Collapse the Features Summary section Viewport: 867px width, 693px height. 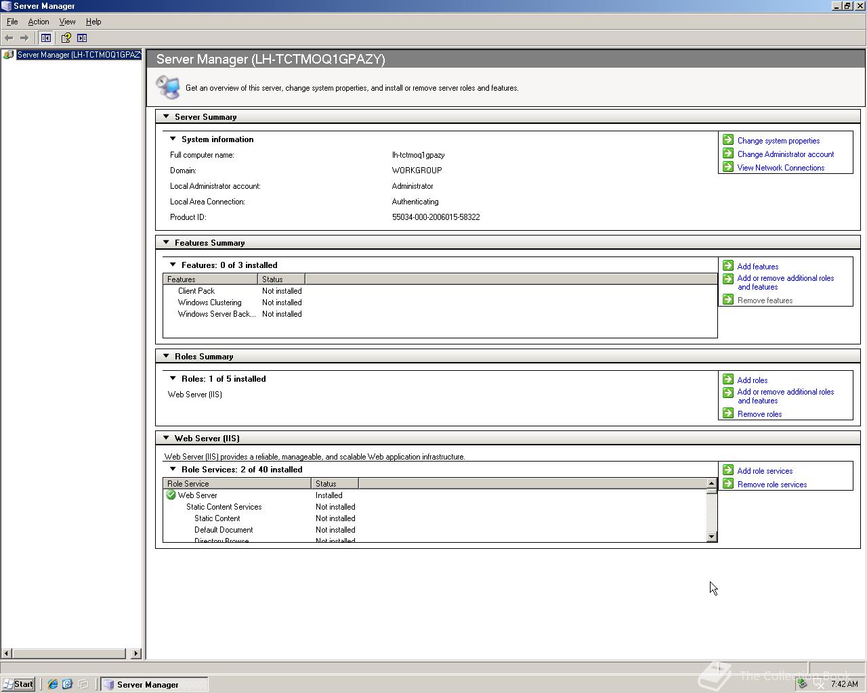click(x=166, y=242)
